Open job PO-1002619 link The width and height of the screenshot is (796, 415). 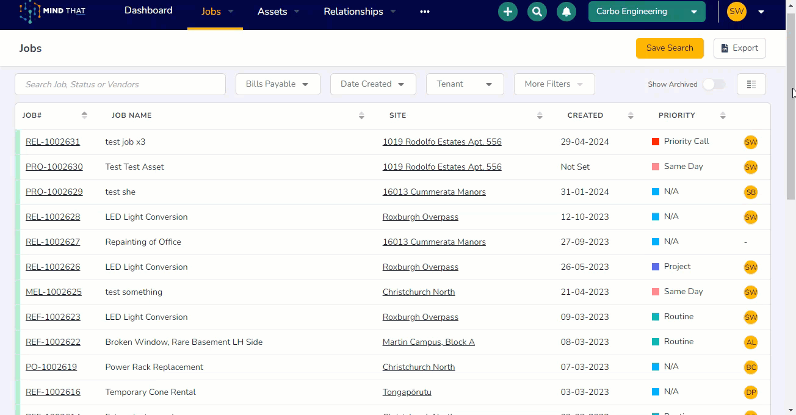coord(51,367)
